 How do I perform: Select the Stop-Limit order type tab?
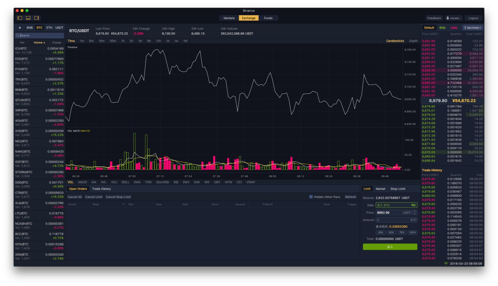[x=398, y=189]
